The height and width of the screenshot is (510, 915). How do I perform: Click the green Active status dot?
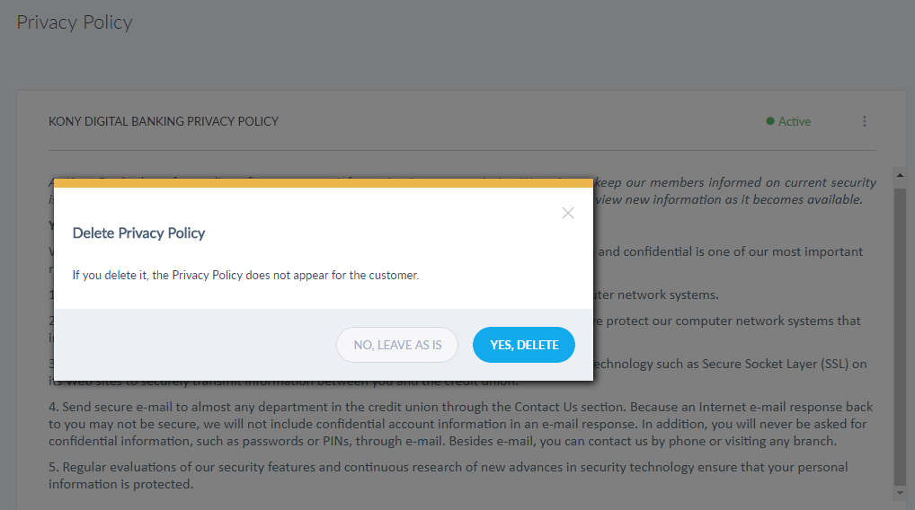click(770, 121)
